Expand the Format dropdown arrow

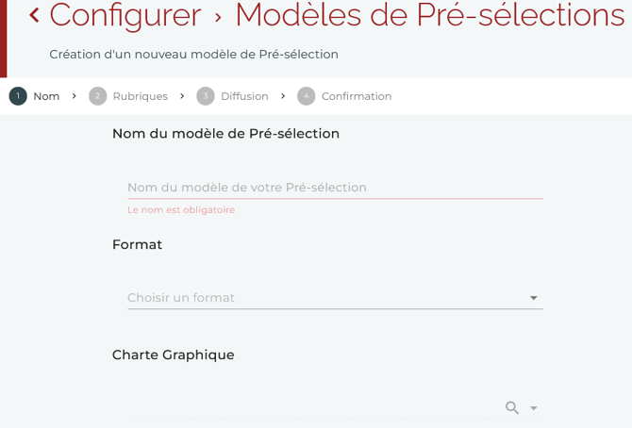click(x=533, y=298)
